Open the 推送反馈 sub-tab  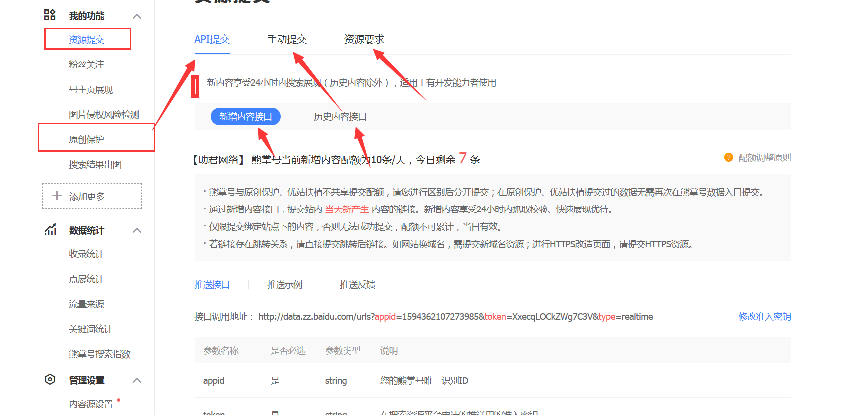pos(357,285)
